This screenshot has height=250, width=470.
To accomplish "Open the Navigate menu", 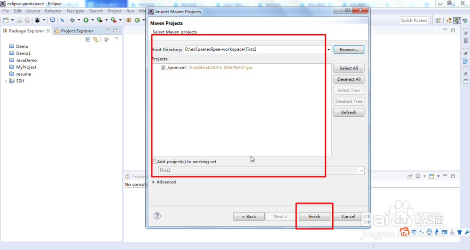I will click(x=76, y=11).
